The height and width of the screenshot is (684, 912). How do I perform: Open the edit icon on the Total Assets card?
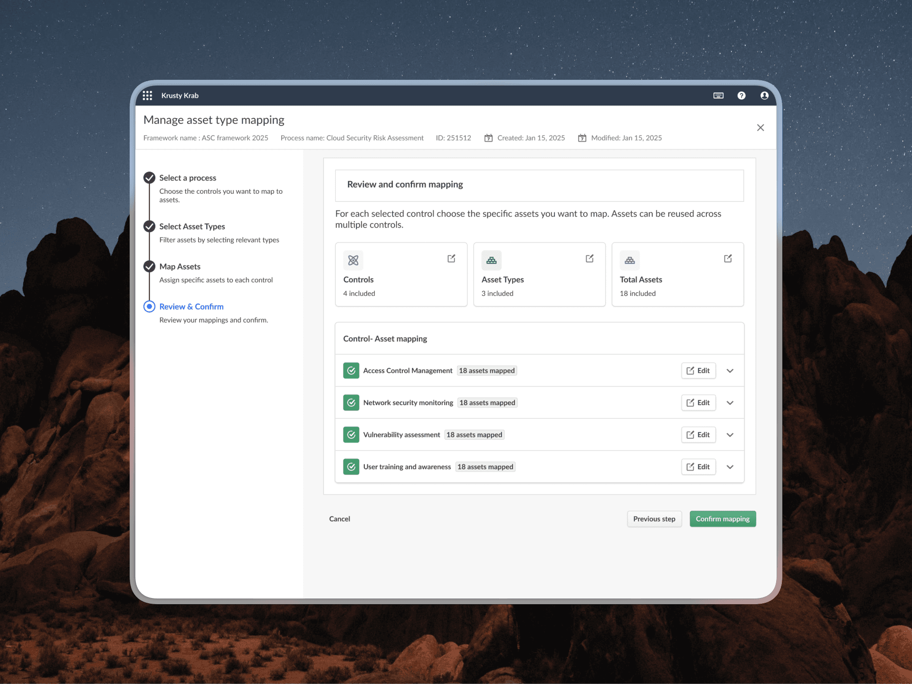728,258
